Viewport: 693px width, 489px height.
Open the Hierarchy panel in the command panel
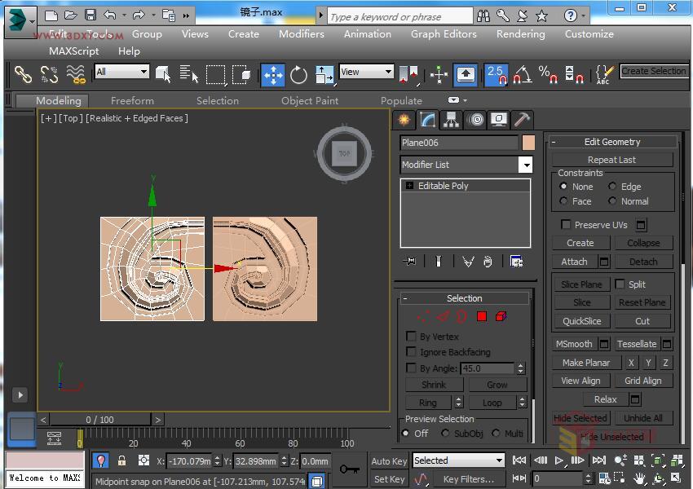pos(449,120)
